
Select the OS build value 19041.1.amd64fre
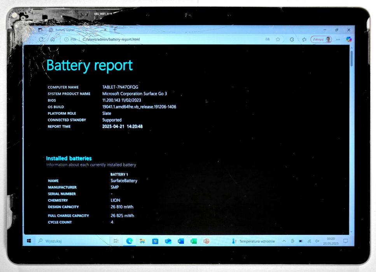click(139, 107)
